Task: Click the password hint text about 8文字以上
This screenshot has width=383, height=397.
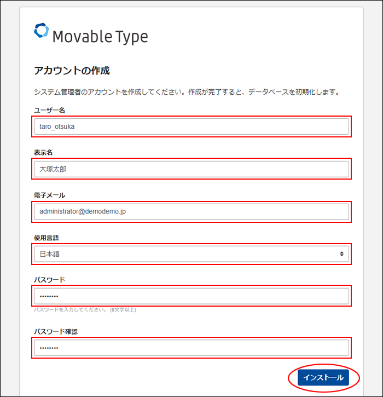Action: click(85, 309)
